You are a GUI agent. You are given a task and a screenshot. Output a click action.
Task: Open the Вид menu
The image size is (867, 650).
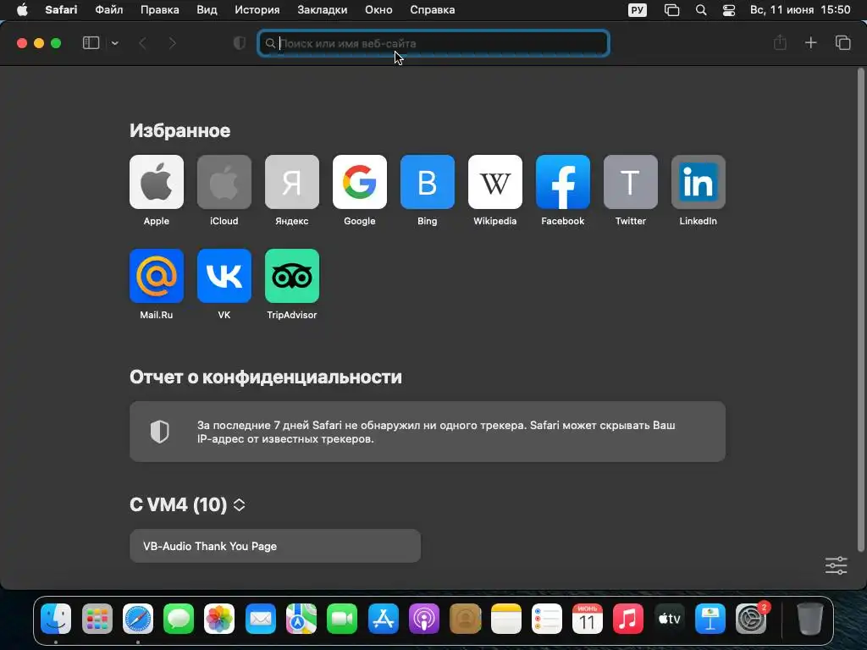[x=207, y=10]
